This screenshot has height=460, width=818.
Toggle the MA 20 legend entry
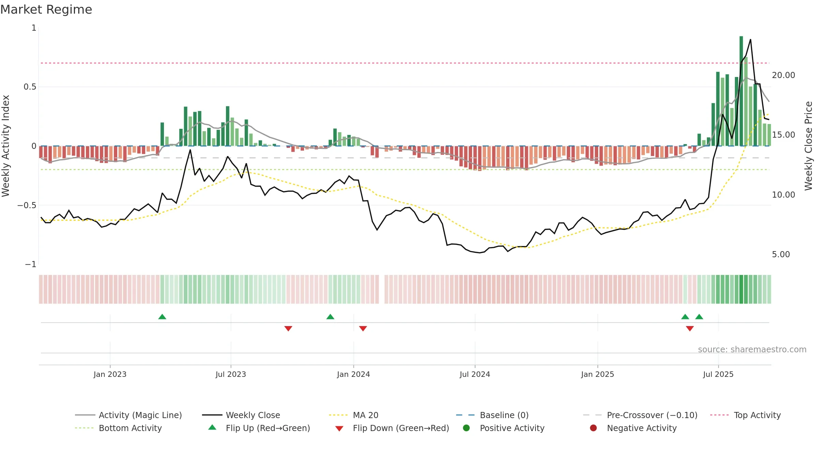(x=353, y=415)
